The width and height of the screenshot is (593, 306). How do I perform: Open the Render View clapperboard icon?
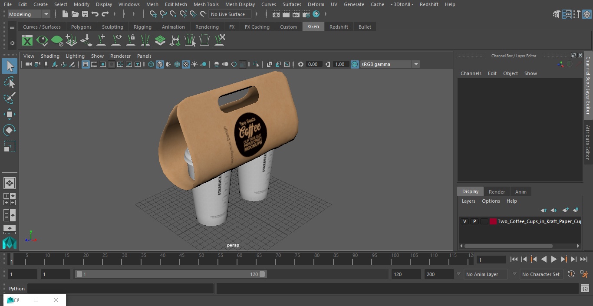276,14
